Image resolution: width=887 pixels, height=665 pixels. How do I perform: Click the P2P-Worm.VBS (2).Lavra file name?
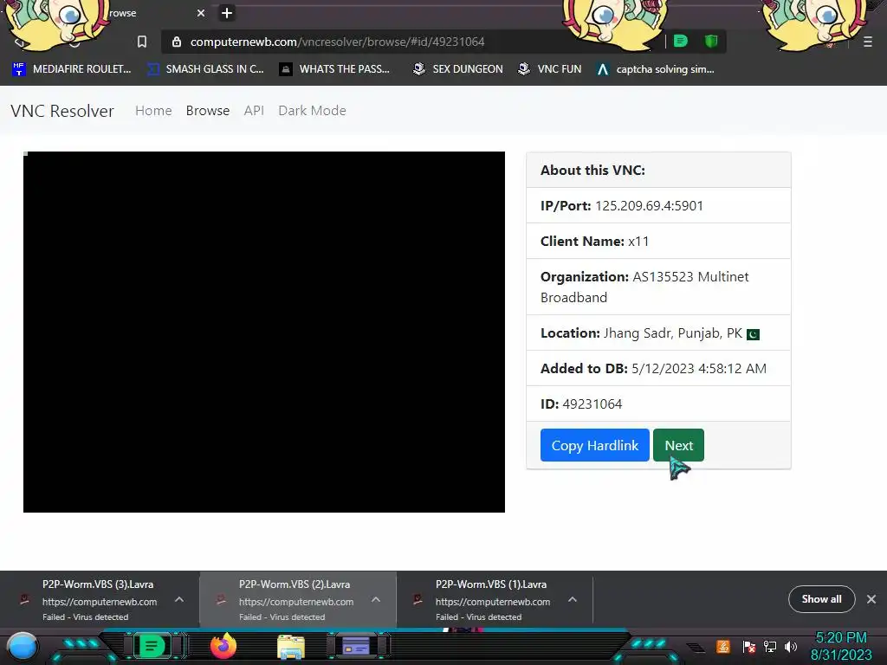point(295,584)
